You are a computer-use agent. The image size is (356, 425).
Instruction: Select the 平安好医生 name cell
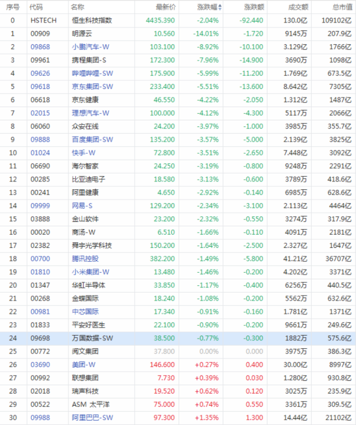click(88, 325)
